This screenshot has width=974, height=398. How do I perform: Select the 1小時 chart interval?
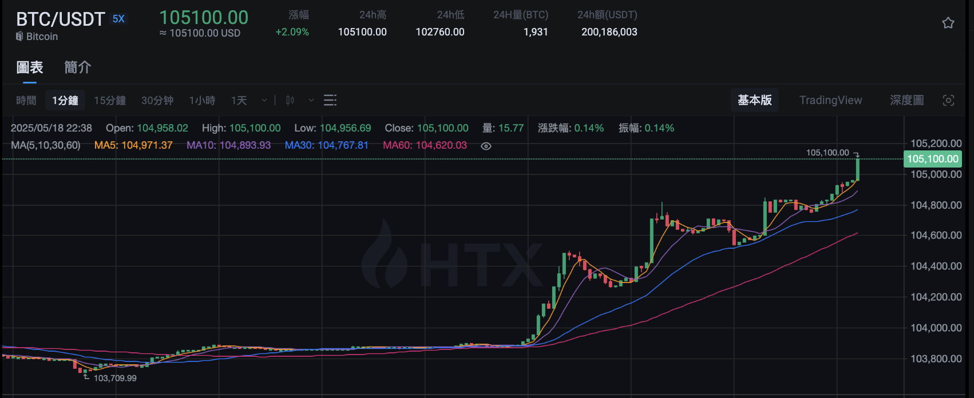point(203,101)
